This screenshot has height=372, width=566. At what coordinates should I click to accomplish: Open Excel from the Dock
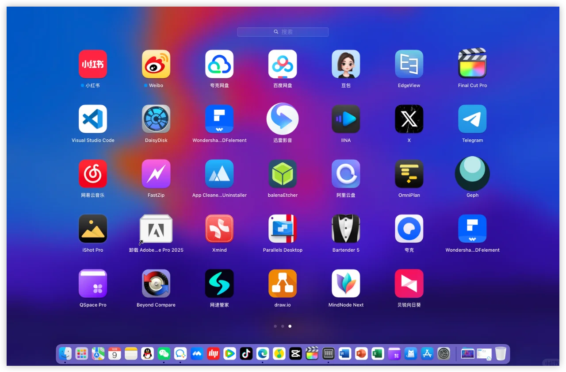pyautogui.click(x=378, y=353)
